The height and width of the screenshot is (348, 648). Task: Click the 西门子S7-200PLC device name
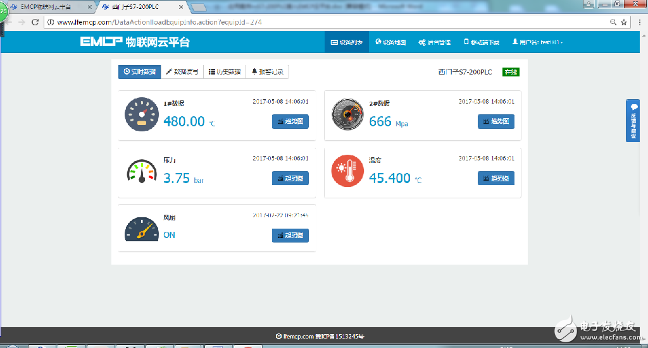click(x=465, y=72)
